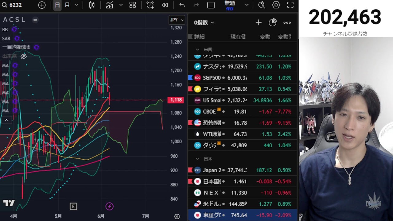Expand the layout management dropdown
Viewport: 393px width, 221px height.
point(247,5)
